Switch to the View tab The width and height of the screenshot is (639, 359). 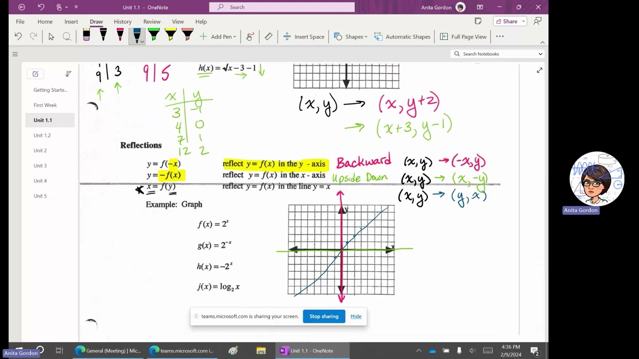(x=178, y=21)
